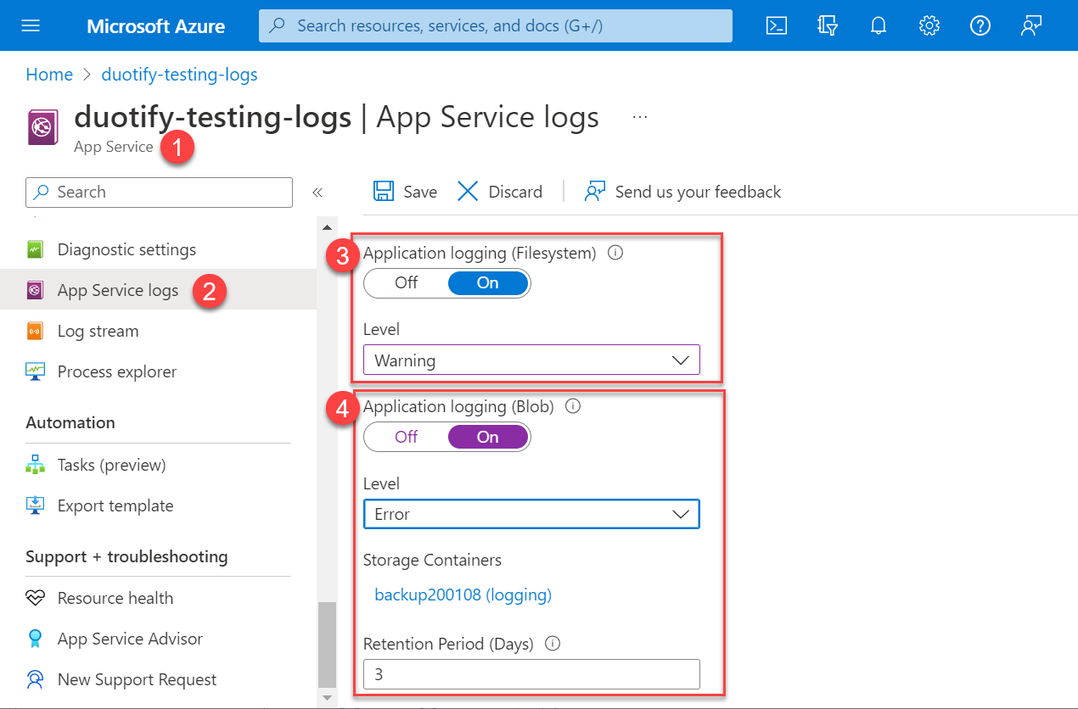
Task: Click the Discard button label
Action: (515, 192)
